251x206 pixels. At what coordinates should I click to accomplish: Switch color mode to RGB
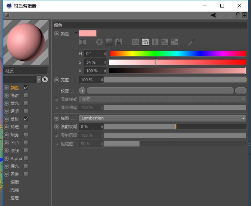[136, 42]
